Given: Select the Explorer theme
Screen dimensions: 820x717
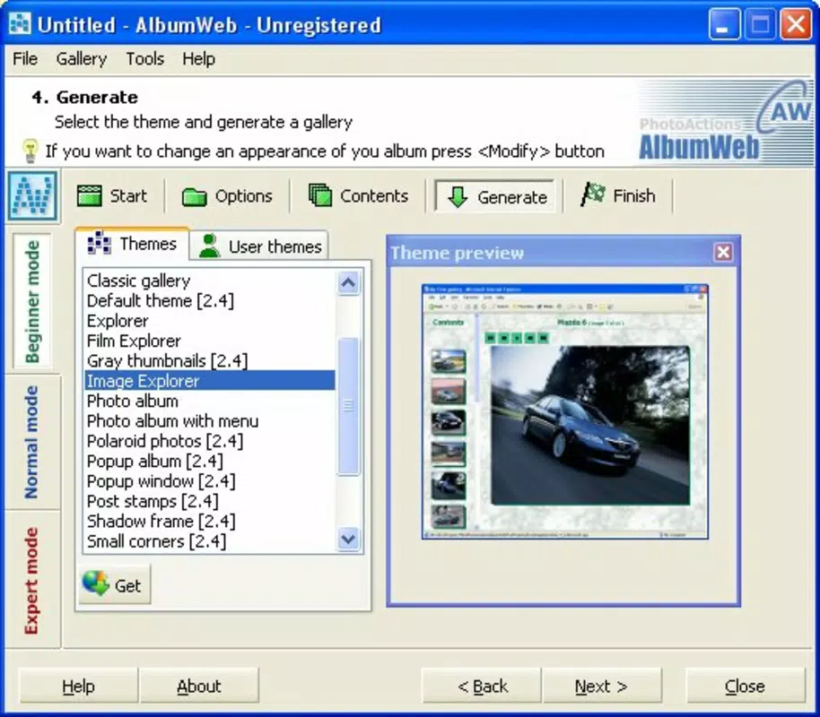Looking at the screenshot, I should pyautogui.click(x=210, y=320).
